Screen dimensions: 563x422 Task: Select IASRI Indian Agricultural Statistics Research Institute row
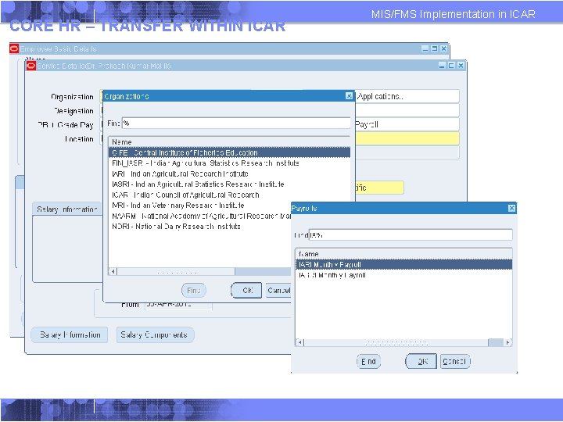(229, 184)
